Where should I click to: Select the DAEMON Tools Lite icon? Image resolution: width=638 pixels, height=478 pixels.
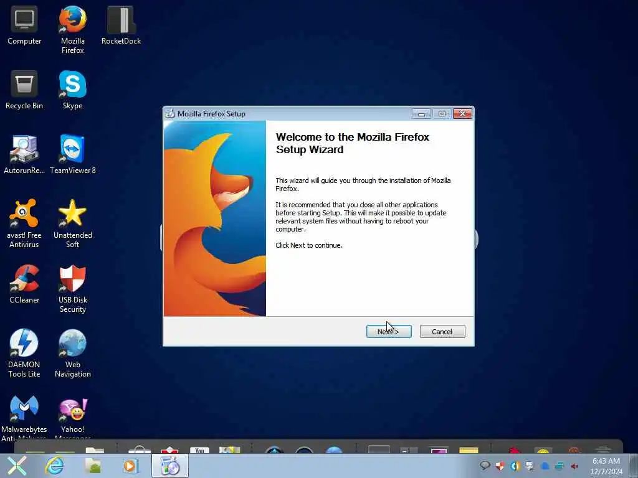point(24,354)
